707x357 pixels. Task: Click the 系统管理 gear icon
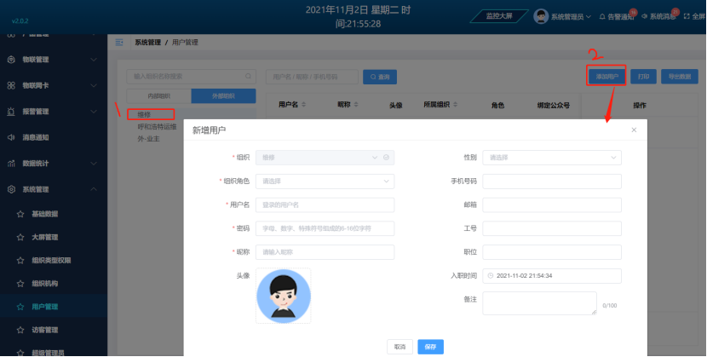(x=11, y=189)
